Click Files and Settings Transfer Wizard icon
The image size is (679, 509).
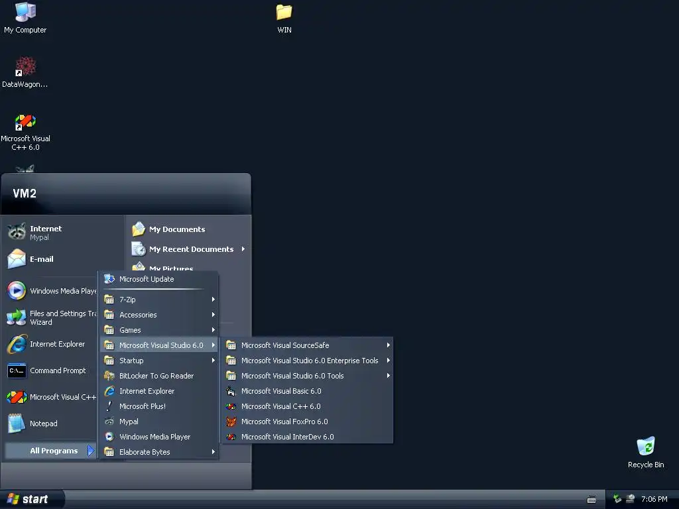[17, 317]
